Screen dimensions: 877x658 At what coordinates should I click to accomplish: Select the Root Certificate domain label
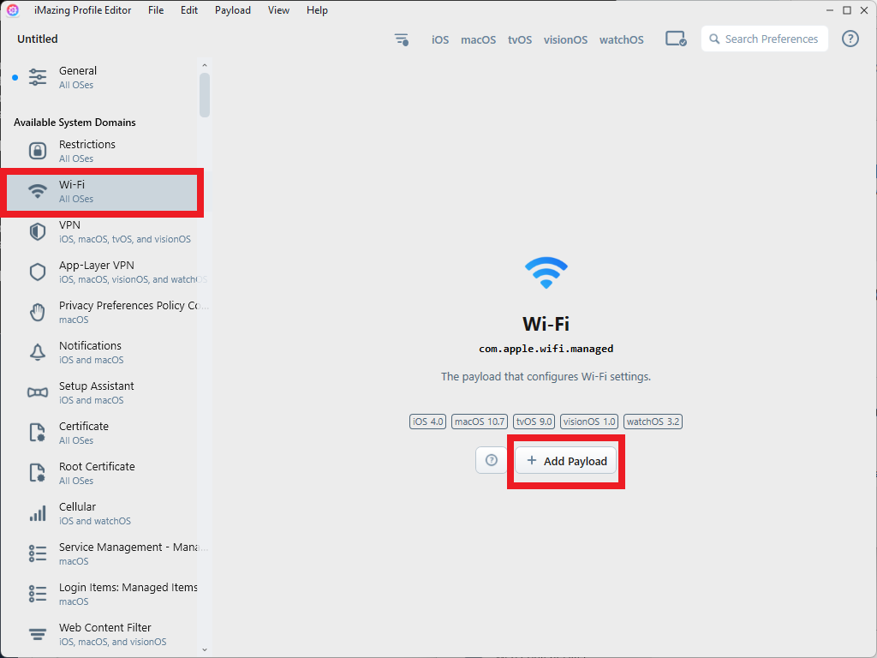tap(97, 467)
